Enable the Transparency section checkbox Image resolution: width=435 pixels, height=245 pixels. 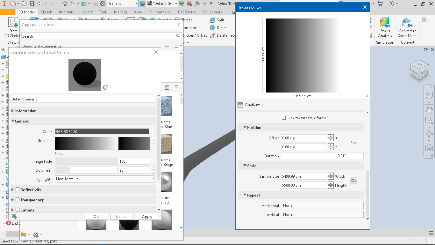pyautogui.click(x=18, y=200)
